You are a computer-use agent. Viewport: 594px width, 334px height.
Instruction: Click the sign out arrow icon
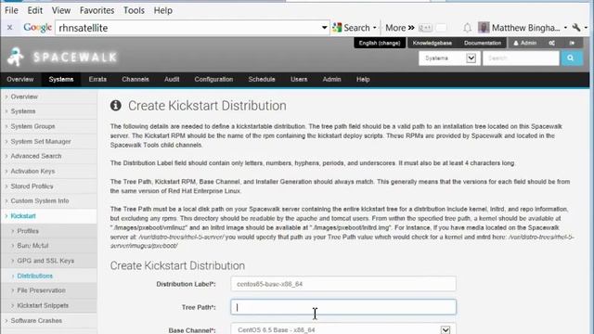[x=572, y=43]
